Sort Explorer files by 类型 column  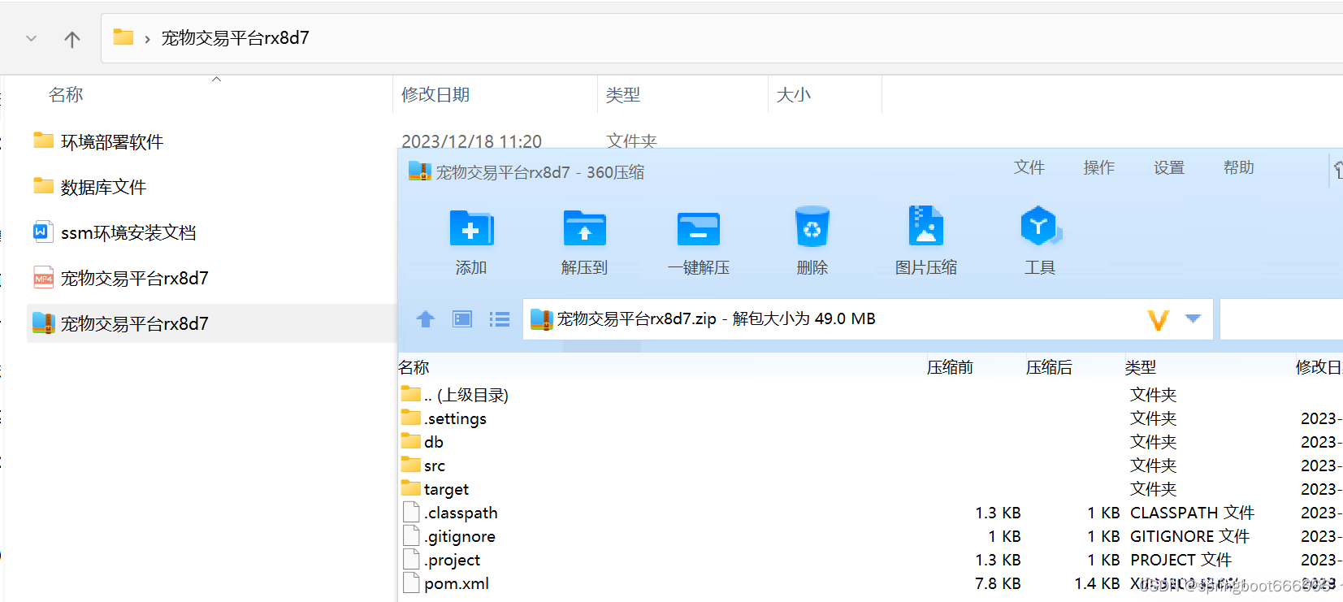[623, 95]
